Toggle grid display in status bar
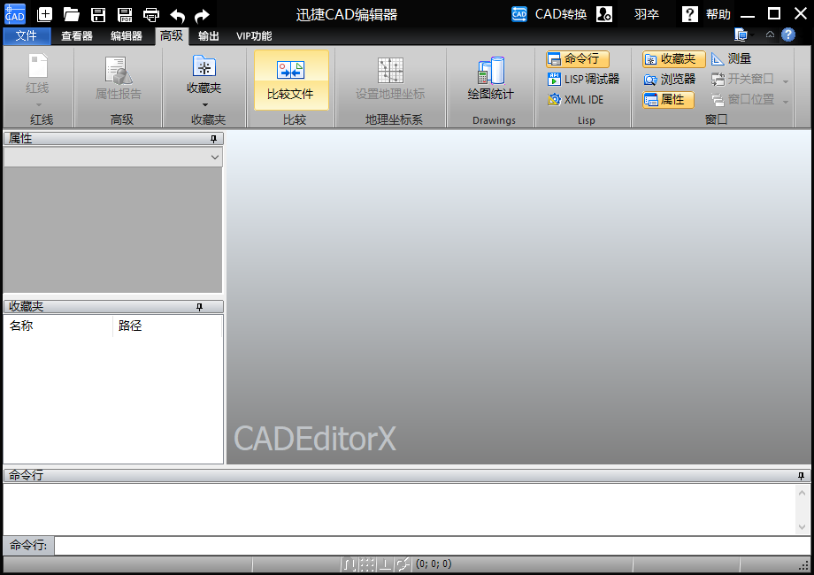 click(367, 563)
